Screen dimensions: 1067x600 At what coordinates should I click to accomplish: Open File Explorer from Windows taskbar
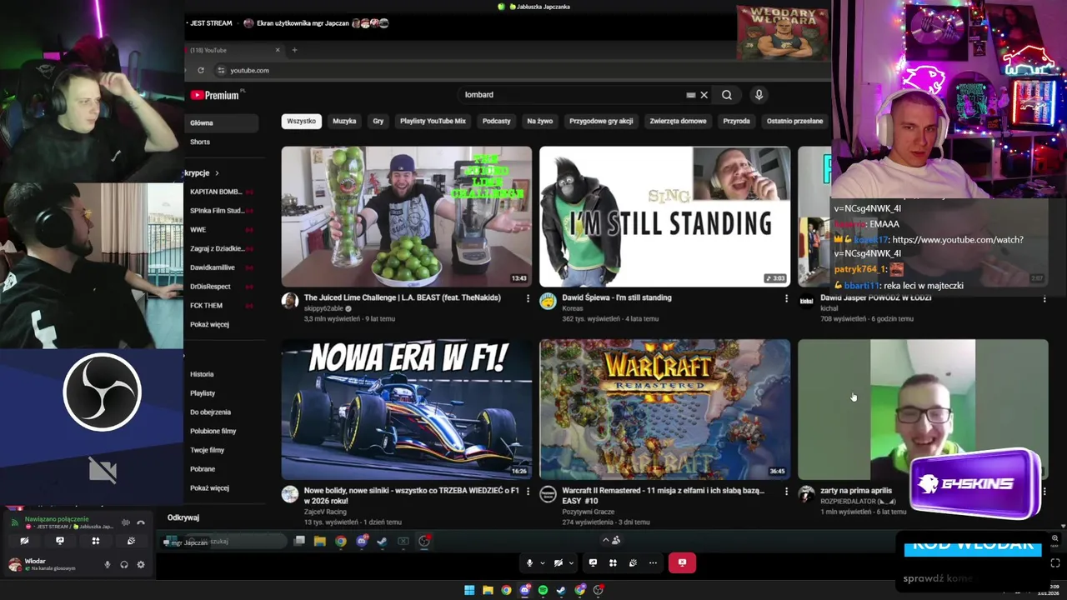pyautogui.click(x=488, y=590)
